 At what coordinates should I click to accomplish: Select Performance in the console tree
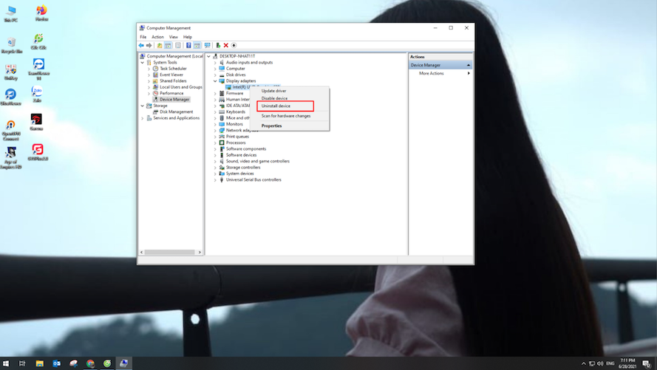coord(171,93)
